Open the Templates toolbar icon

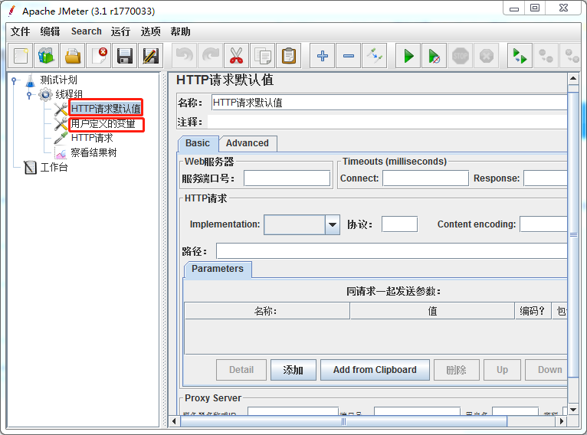[47, 56]
